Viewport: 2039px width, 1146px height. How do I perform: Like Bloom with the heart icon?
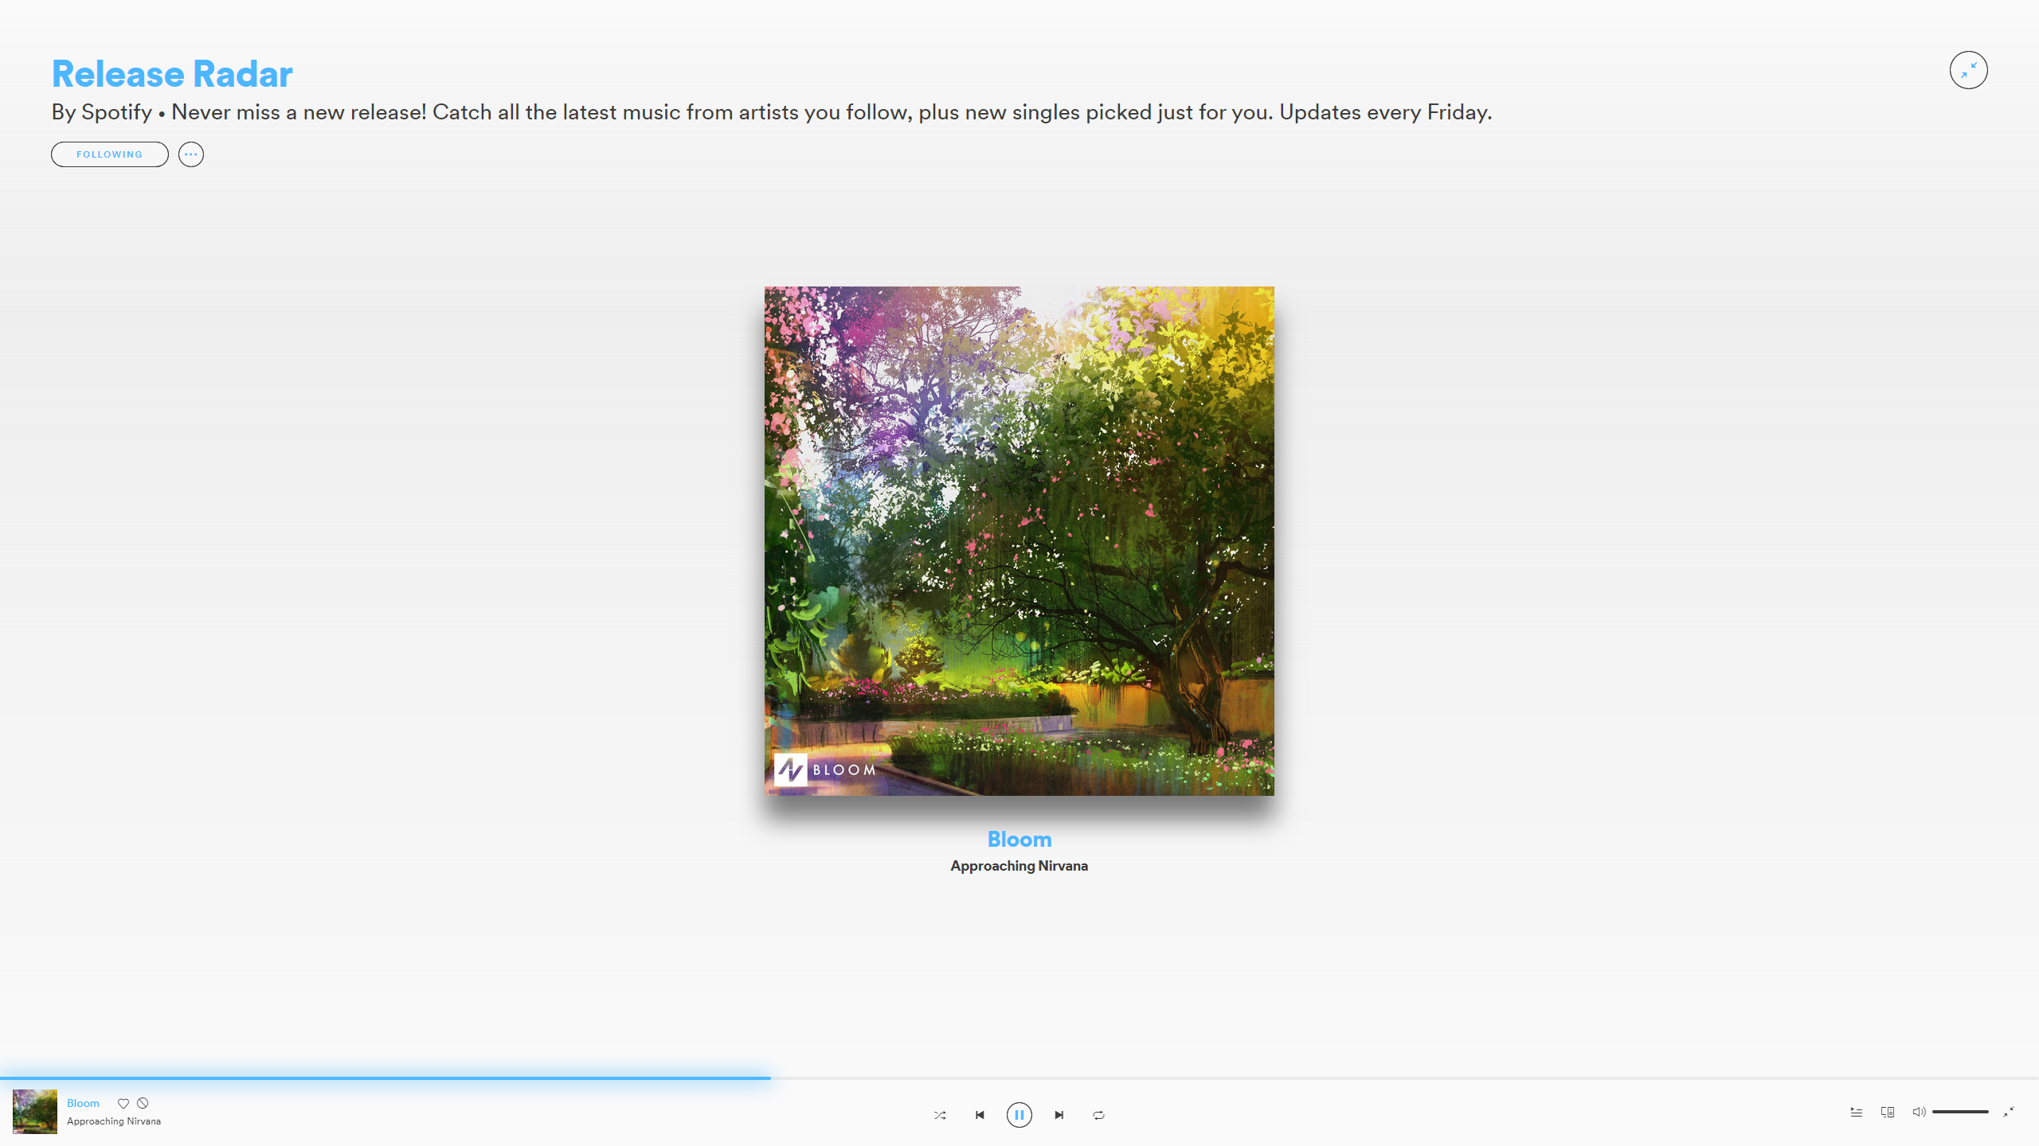pos(123,1103)
